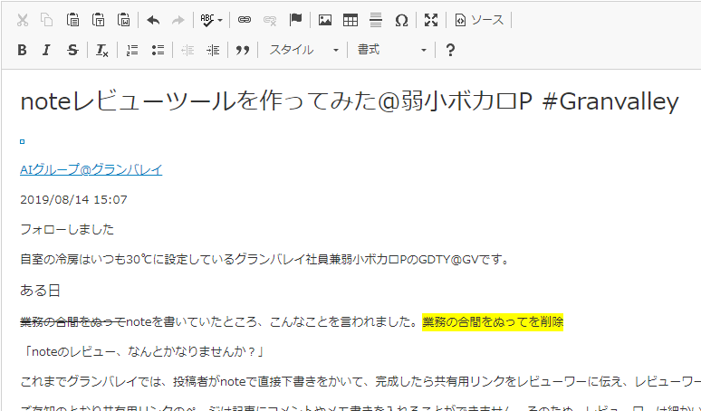This screenshot has width=701, height=411.
Task: Click the yellow highlighted text 業務の合間をぬってを削除
Action: tap(493, 321)
